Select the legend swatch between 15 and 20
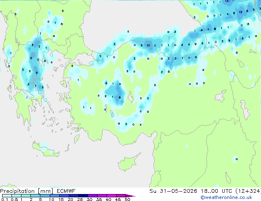Screen dimensions: 261x201 click(x=64, y=196)
